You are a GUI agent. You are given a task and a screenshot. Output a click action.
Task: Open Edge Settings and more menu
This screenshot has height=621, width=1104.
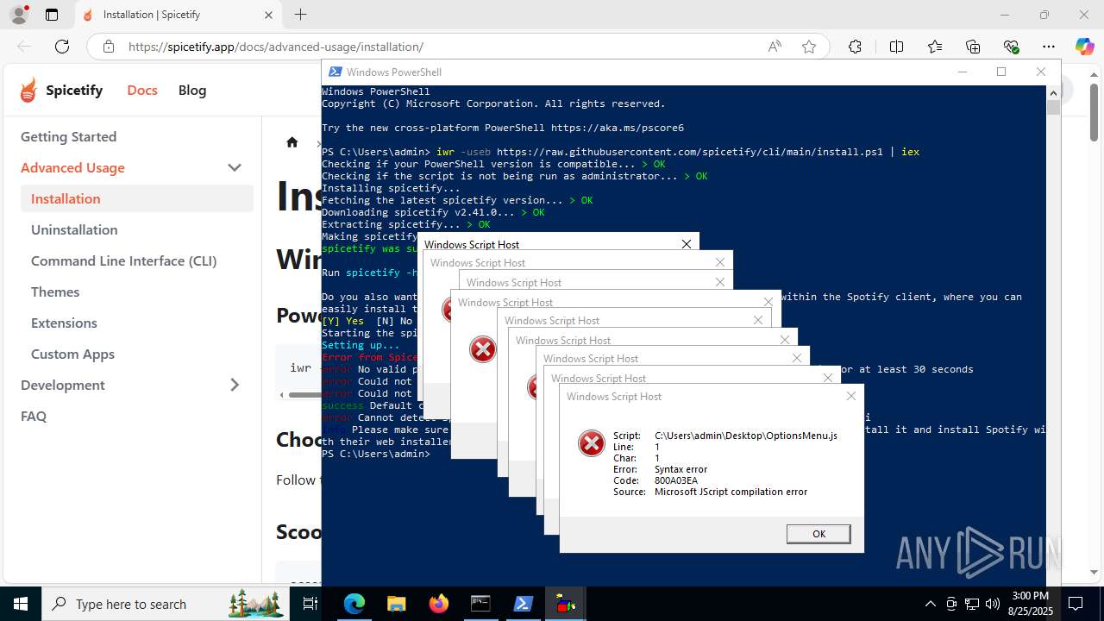[1049, 47]
